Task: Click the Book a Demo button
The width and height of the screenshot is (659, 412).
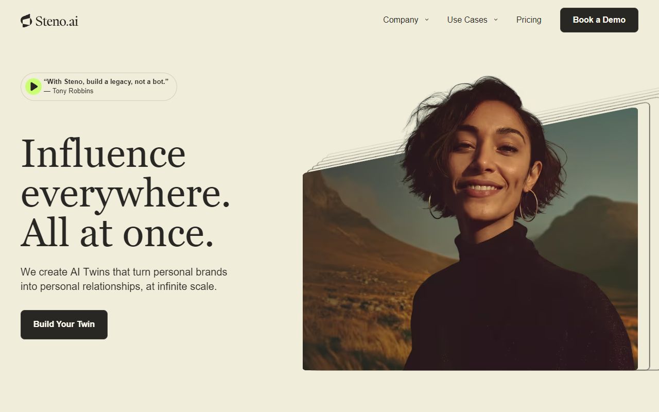Action: 599,20
